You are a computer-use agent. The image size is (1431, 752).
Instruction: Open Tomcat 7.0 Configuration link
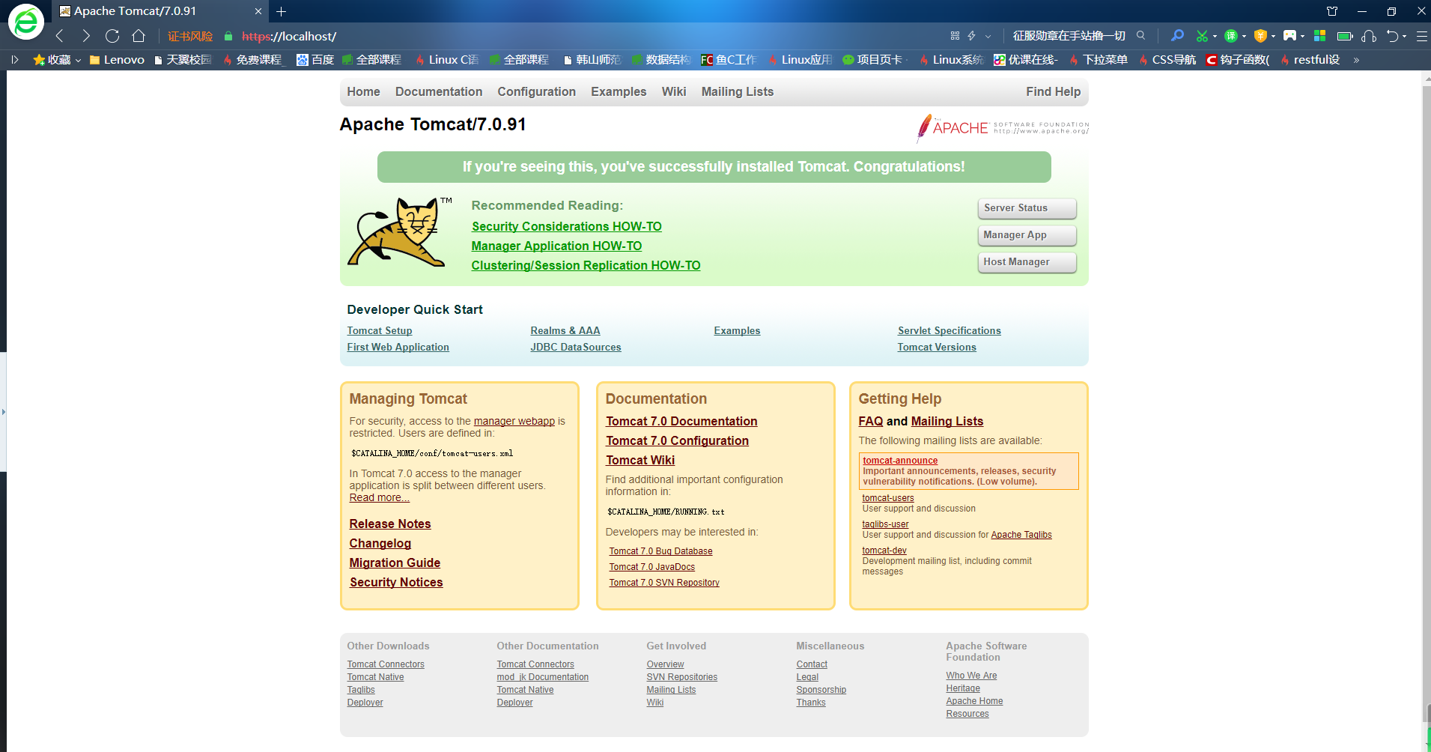[x=677, y=440]
